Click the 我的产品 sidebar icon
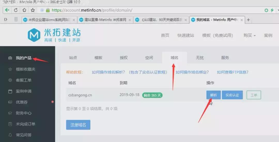The height and width of the screenshot is (142, 279). 10,58
